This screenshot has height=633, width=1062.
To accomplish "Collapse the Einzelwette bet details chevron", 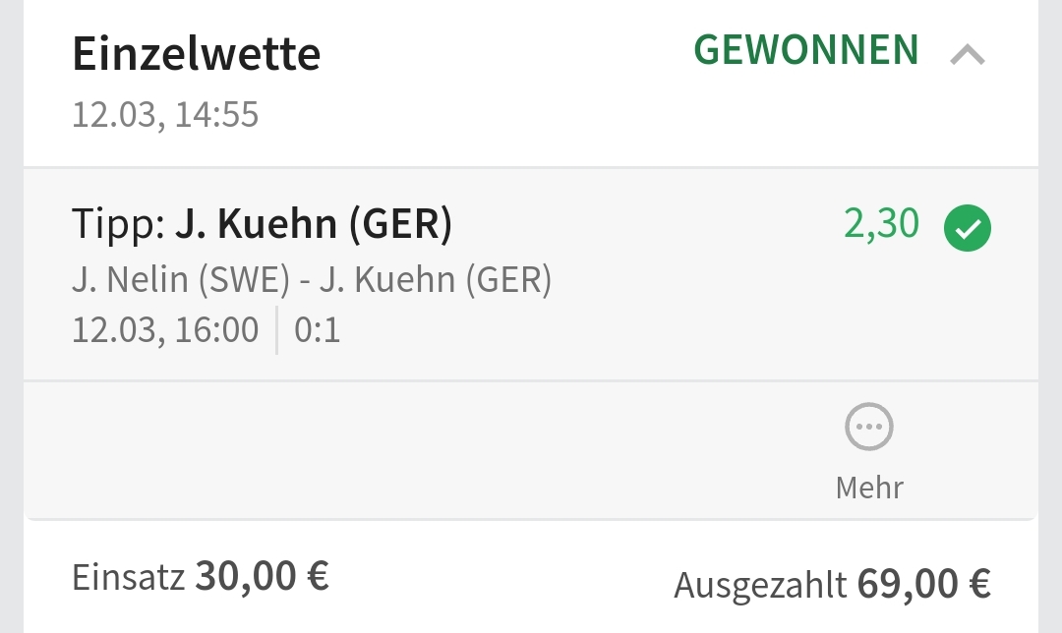I will pos(968,56).
